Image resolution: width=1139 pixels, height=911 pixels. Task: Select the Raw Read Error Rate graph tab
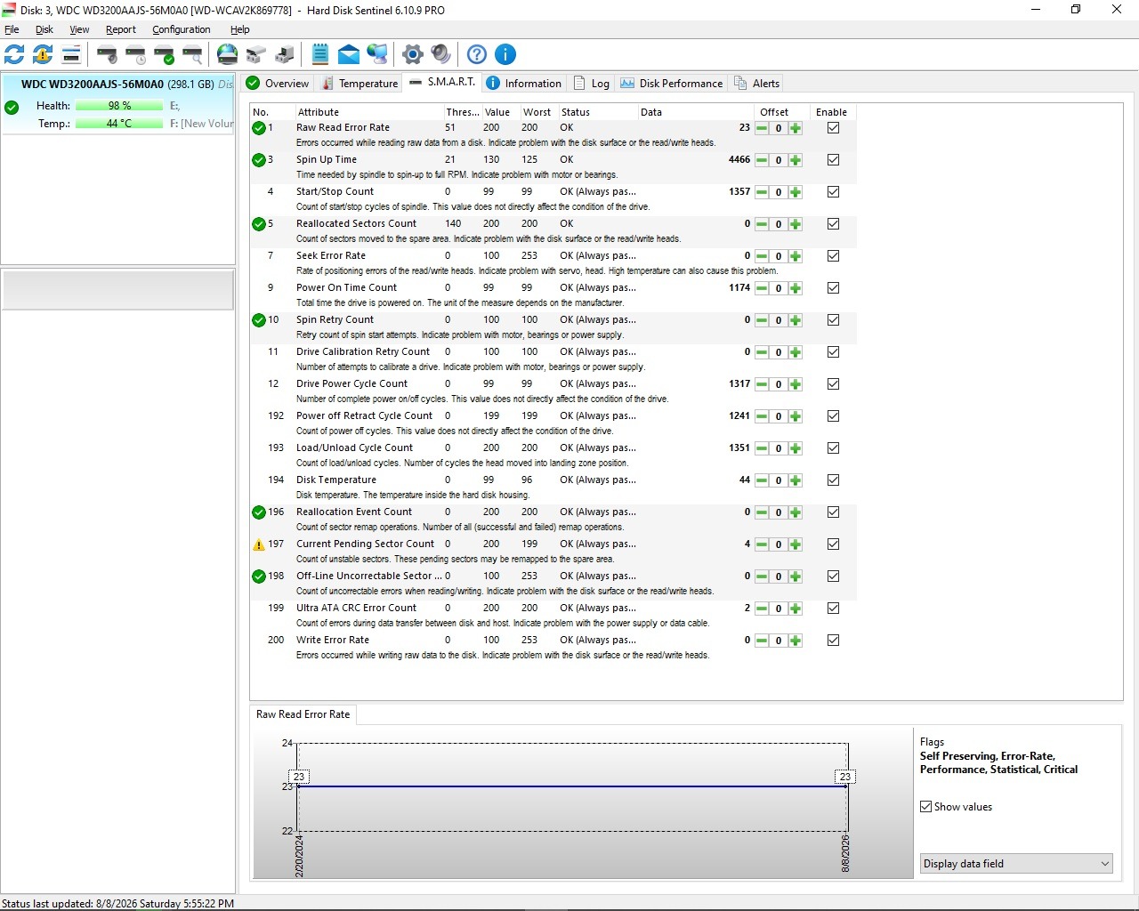tap(303, 714)
